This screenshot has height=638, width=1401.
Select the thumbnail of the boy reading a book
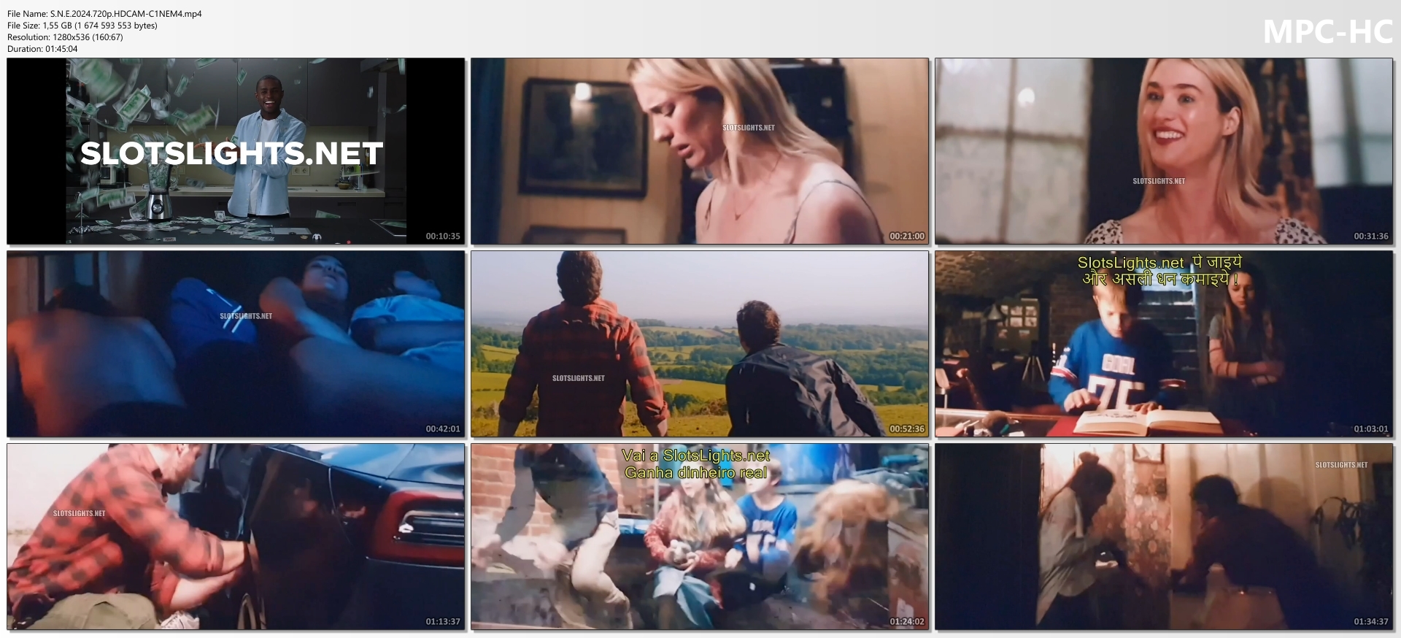tap(1164, 344)
